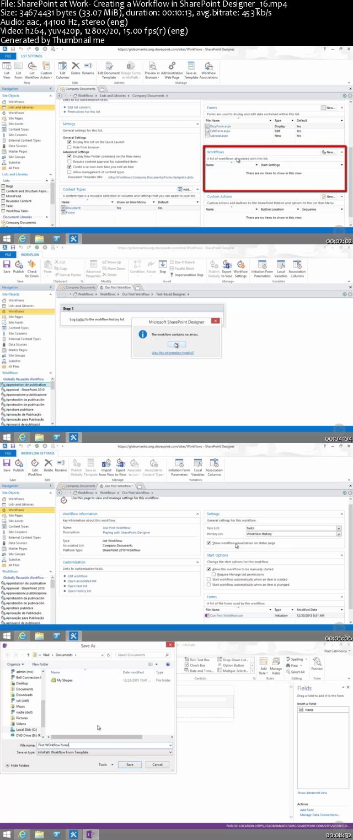Image resolution: width=353 pixels, height=840 pixels.
Task: Click Preview icon in InfoPath ribbon
Action: pos(317,663)
